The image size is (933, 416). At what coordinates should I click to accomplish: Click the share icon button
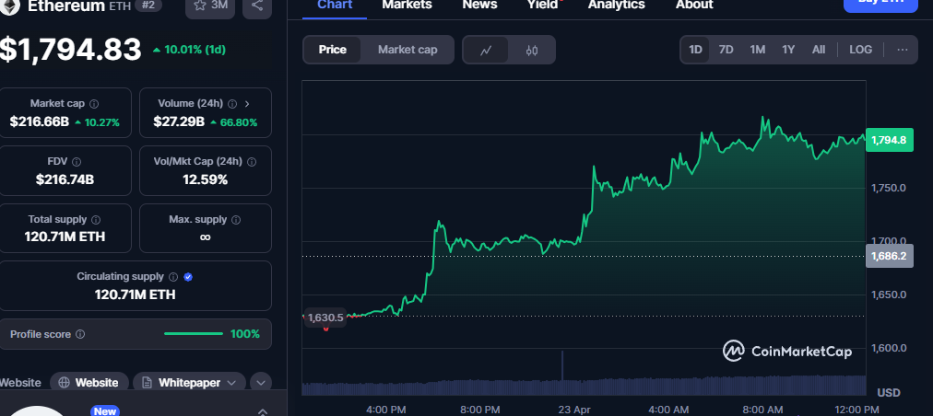(257, 7)
